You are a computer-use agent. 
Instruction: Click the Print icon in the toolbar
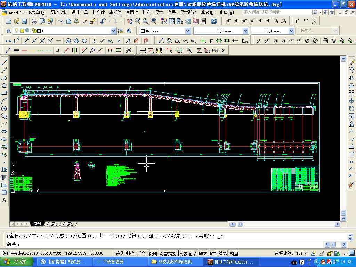pos(34,21)
